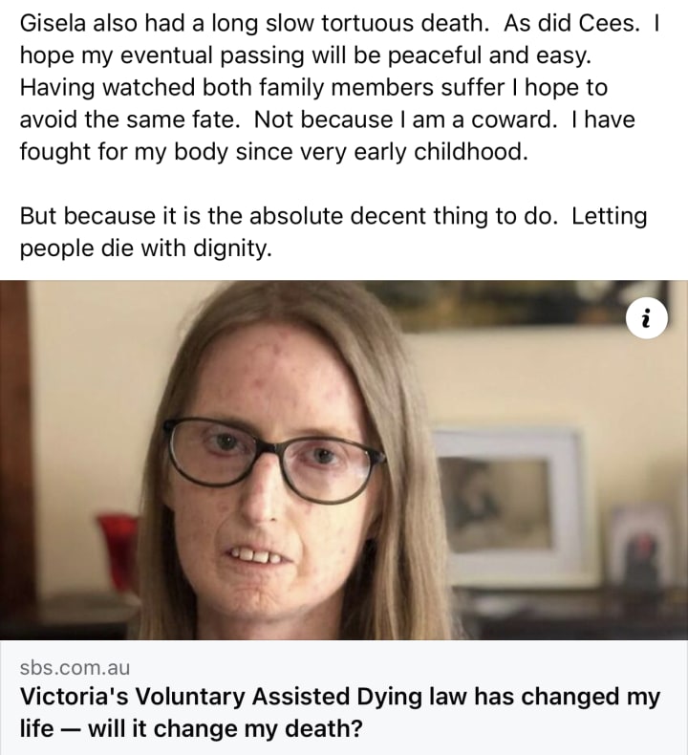Tap the 'hope my eventual passing' line
This screenshot has width=688, height=755.
[x=305, y=55]
